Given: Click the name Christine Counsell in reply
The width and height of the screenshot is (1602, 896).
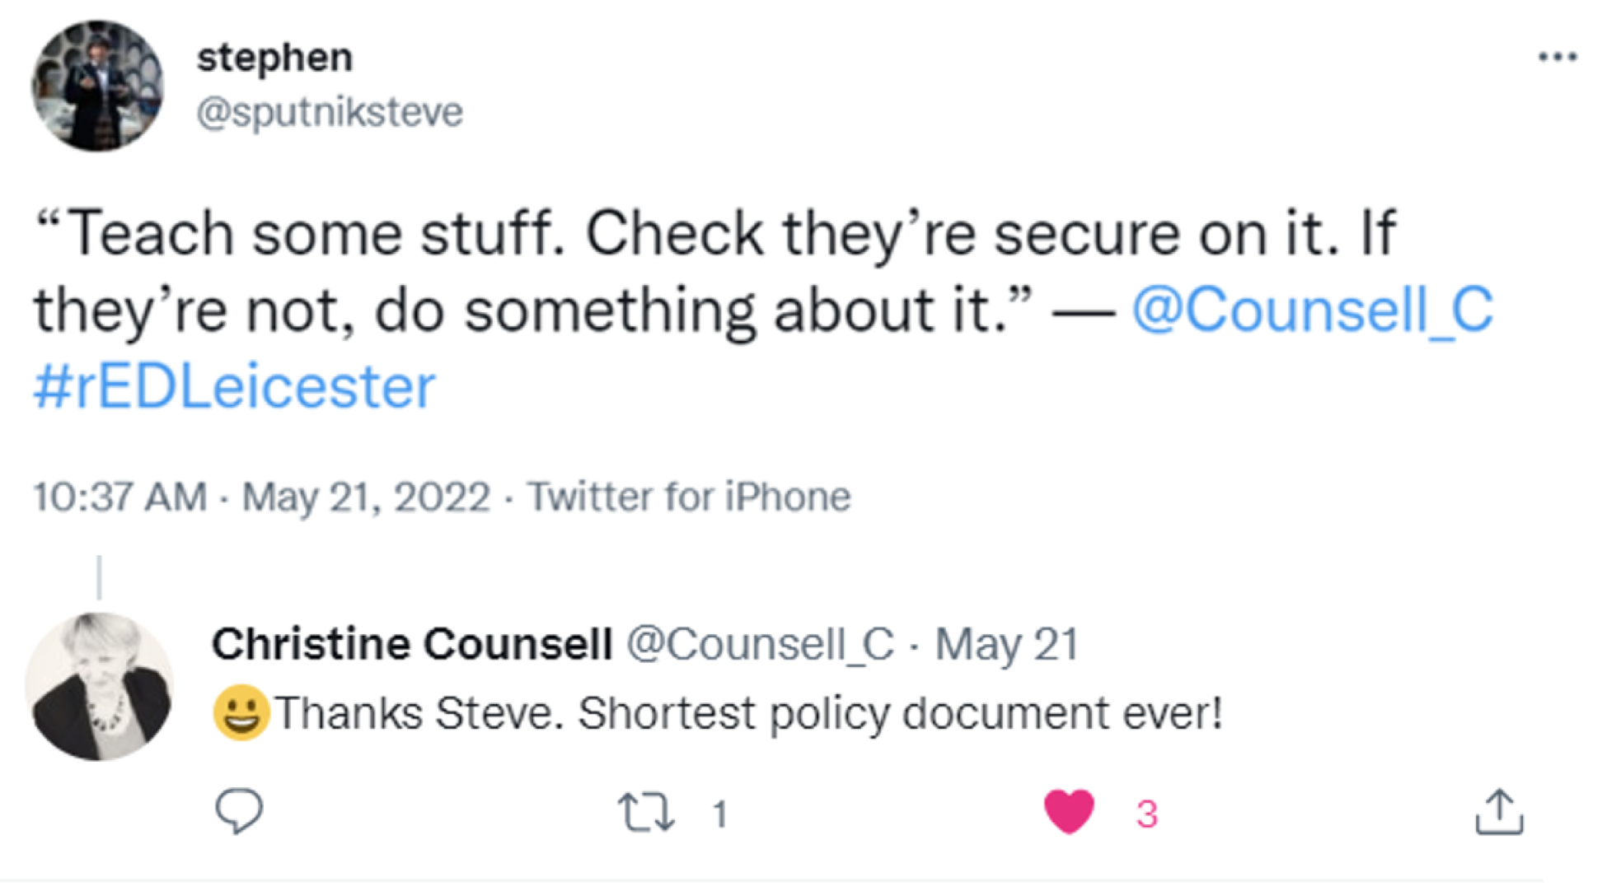Looking at the screenshot, I should [x=411, y=643].
